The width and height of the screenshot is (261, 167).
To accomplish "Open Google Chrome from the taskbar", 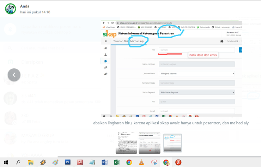I will [x=129, y=162].
